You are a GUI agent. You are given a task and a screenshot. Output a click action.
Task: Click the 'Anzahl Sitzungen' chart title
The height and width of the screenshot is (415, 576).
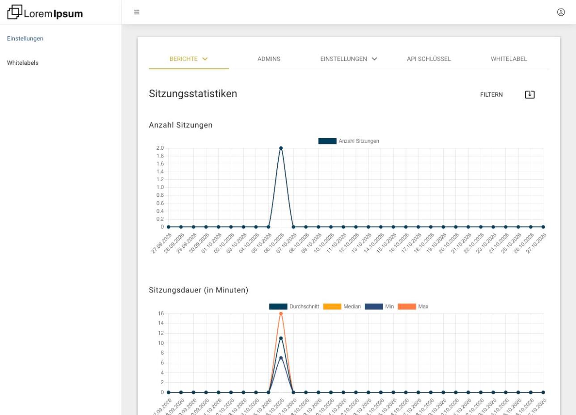click(x=181, y=125)
